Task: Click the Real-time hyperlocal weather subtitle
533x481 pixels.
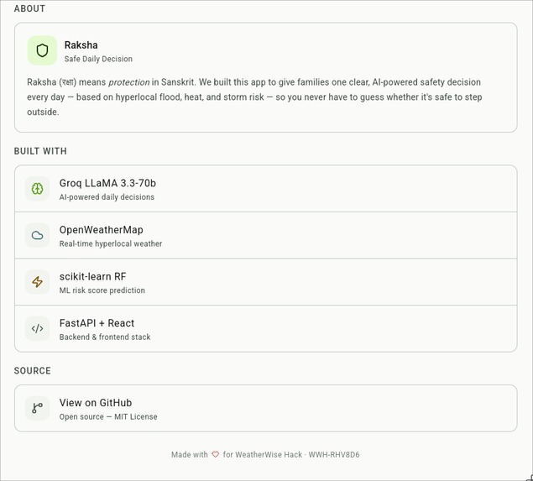Action: [111, 243]
